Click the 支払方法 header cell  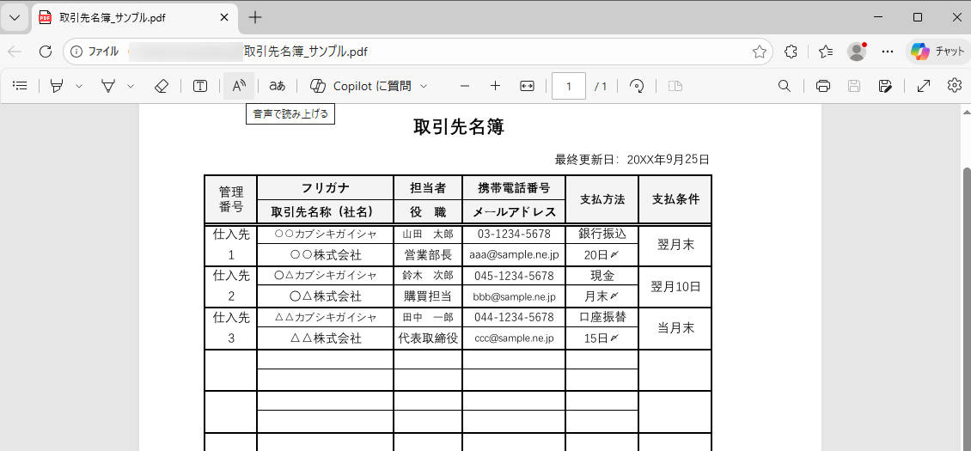click(x=602, y=199)
